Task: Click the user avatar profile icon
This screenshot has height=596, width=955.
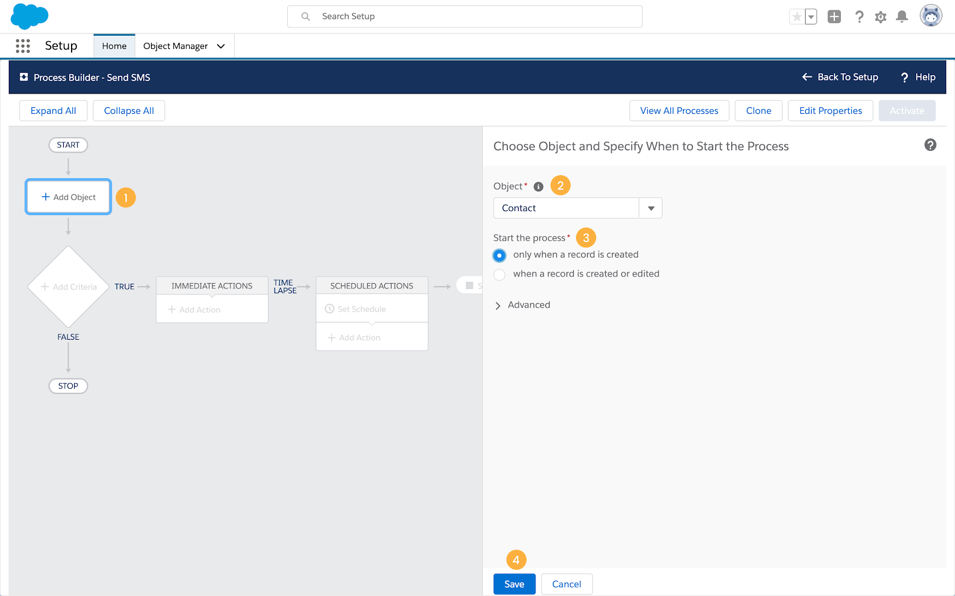Action: tap(931, 15)
